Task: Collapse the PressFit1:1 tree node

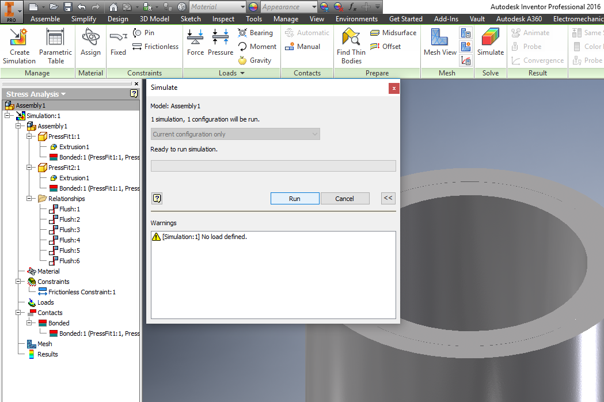Action: [x=29, y=136]
